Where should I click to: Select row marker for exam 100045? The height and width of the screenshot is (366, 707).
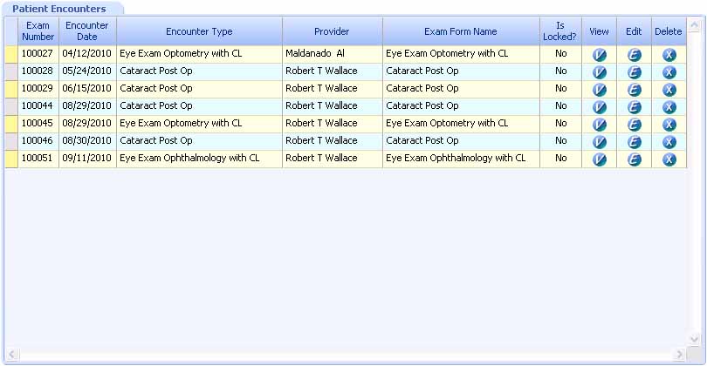click(11, 125)
